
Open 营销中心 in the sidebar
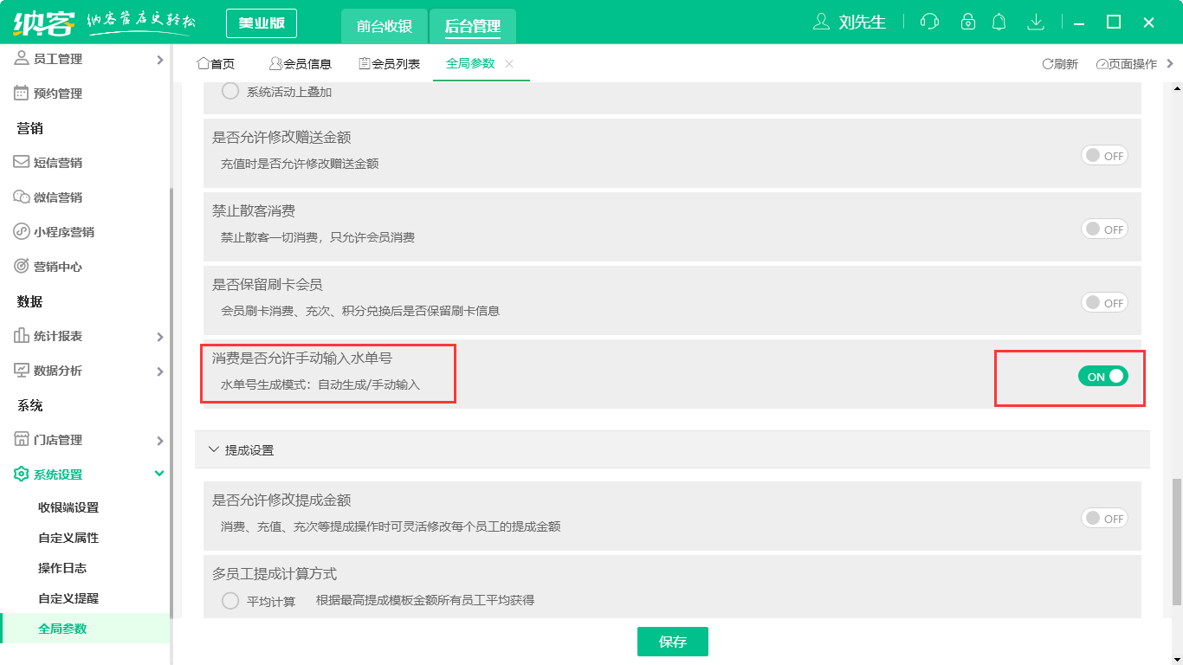57,267
